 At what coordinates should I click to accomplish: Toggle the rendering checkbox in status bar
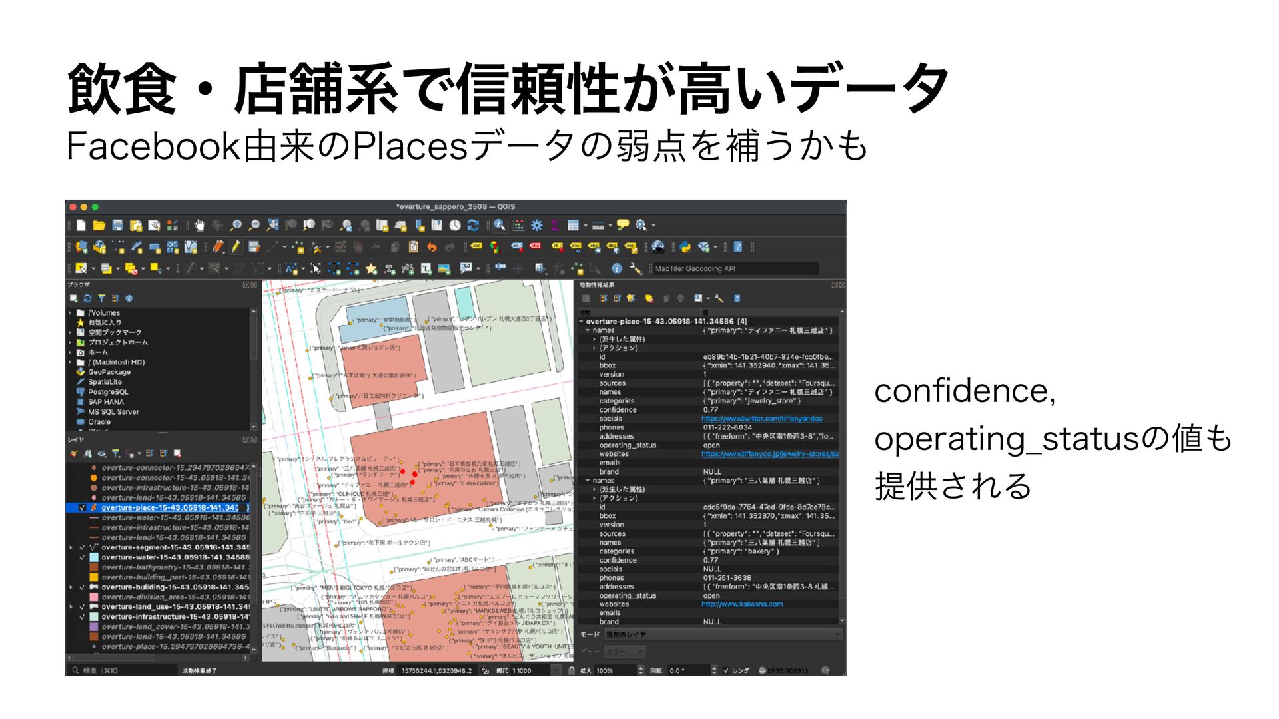[x=726, y=670]
